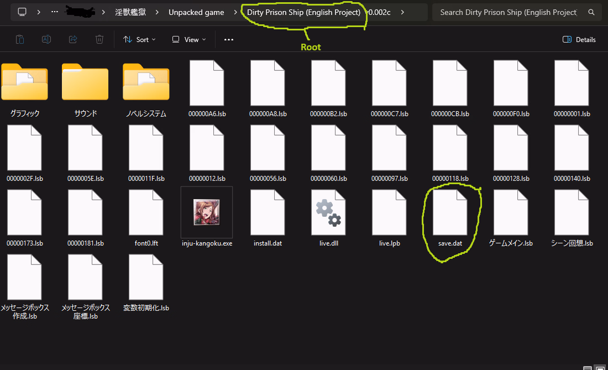Go to Unpacked game in breadcrumb
This screenshot has width=608, height=370.
[196, 12]
